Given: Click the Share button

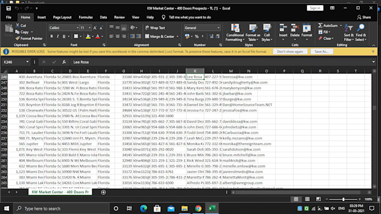Looking at the screenshot, I should pyautogui.click(x=364, y=17).
